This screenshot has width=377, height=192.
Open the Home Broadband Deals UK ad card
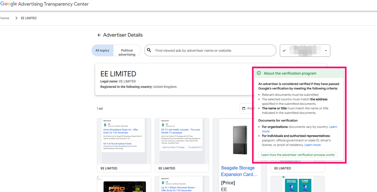click(124, 145)
